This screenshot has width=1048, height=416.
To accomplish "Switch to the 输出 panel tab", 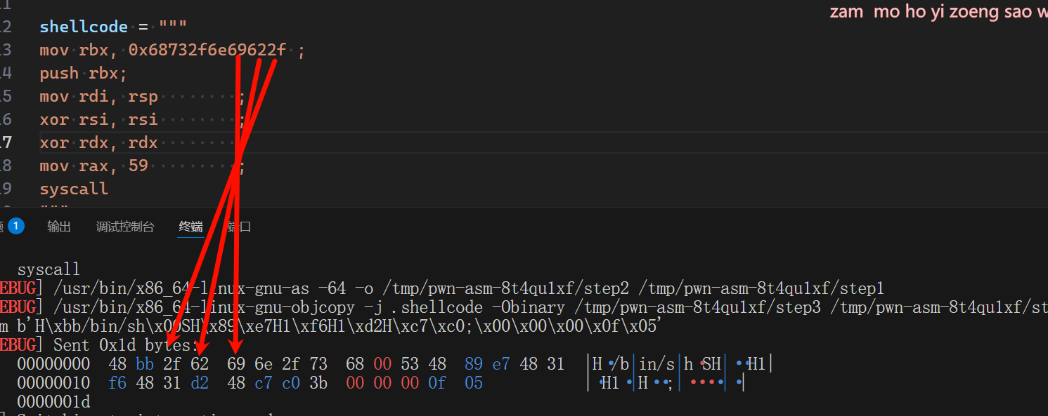I will (x=59, y=227).
